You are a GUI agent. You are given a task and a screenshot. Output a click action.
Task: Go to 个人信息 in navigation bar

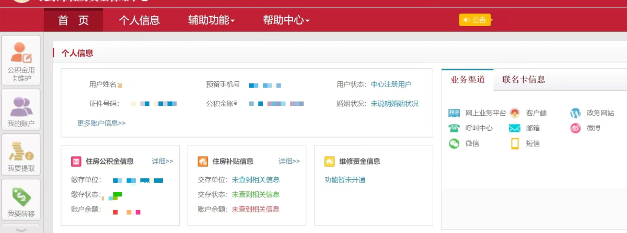click(139, 20)
